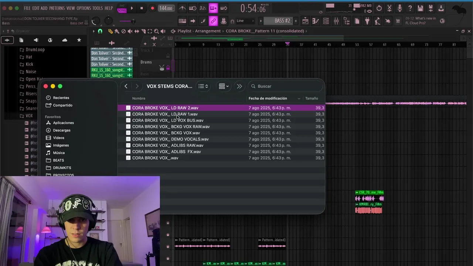Open the shopping cart content library icon
This screenshot has width=473, height=266.
pyautogui.click(x=398, y=21)
